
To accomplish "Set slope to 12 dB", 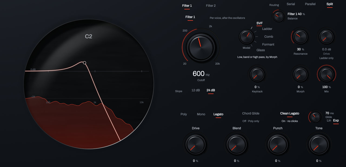I will click(x=196, y=90).
